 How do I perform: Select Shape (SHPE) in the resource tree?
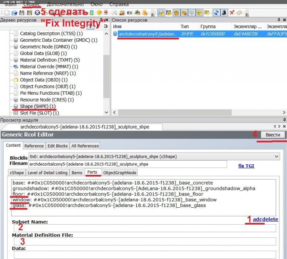tap(38, 106)
